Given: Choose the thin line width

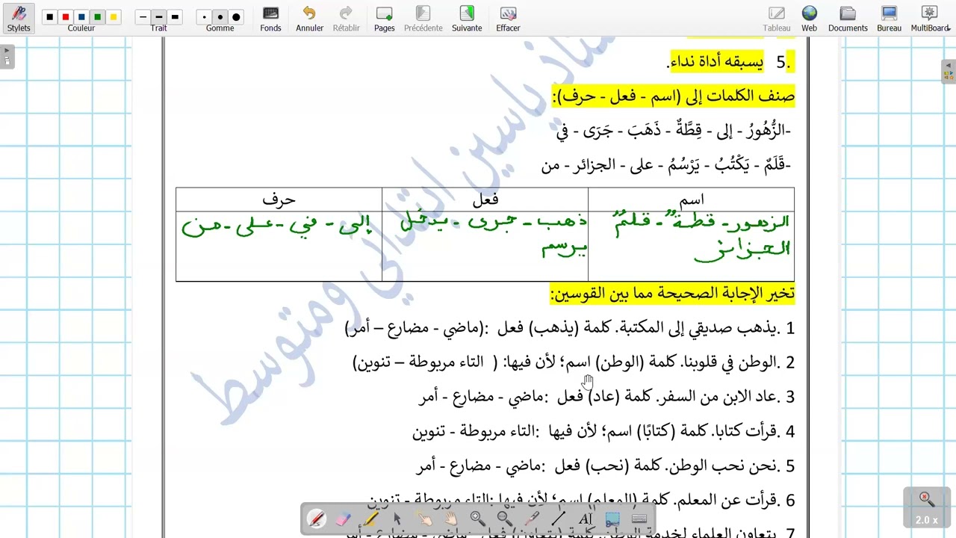Looking at the screenshot, I should coord(143,16).
